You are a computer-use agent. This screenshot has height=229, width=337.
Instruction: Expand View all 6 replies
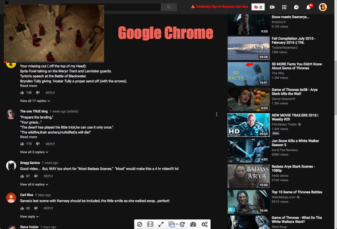[x=34, y=184]
